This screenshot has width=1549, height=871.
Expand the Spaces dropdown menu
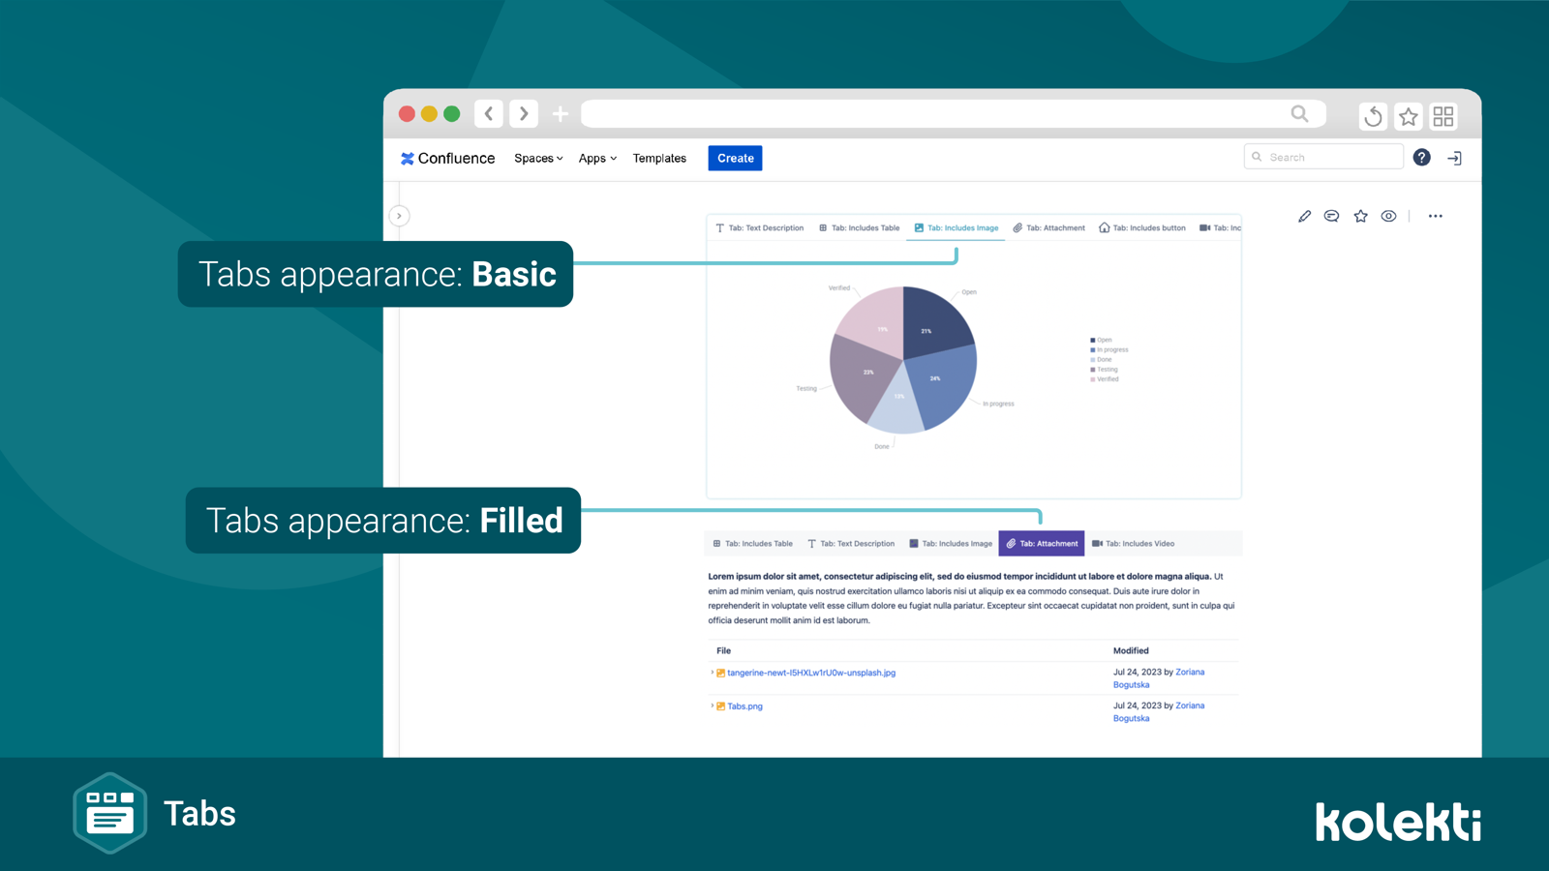538,159
